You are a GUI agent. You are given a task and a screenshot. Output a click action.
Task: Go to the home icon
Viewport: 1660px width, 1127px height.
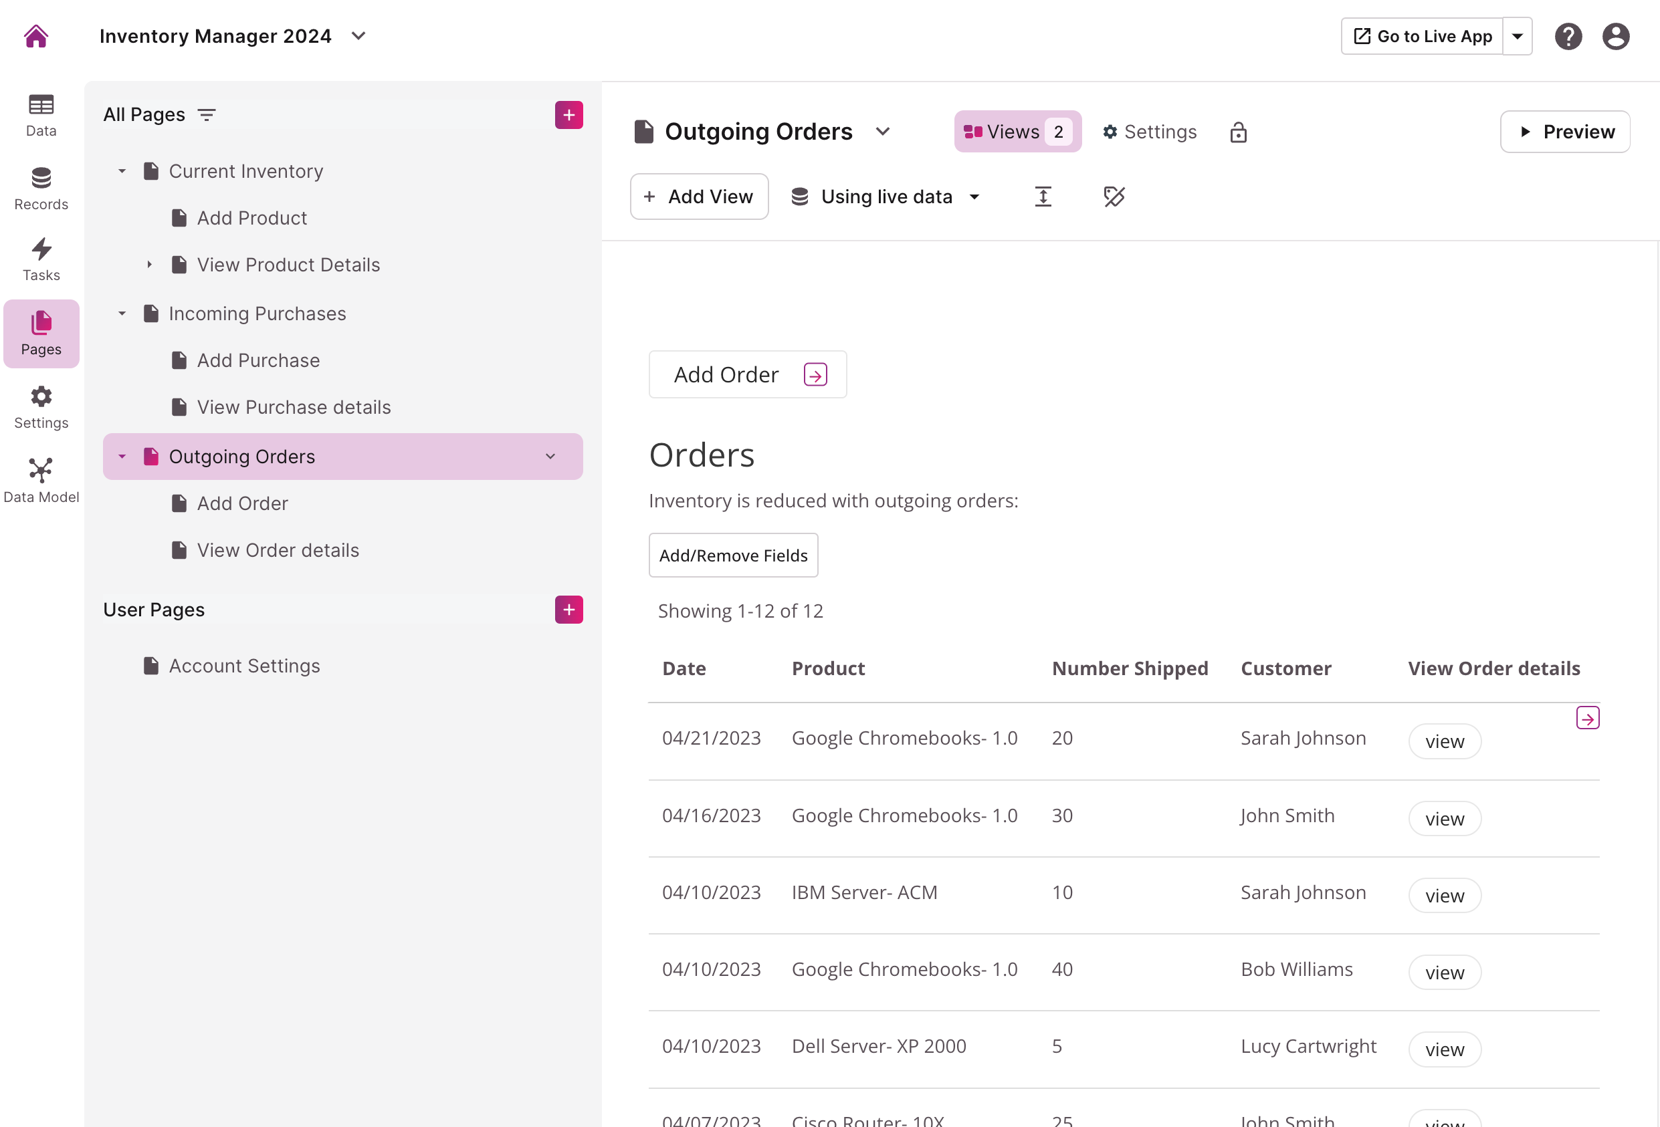click(35, 35)
